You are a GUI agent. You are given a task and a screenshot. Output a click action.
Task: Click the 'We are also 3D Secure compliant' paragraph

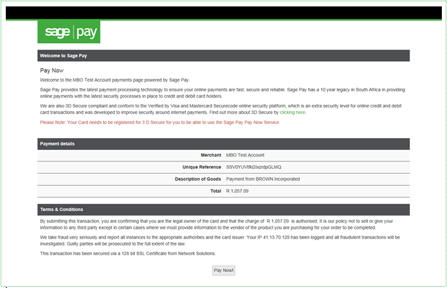[x=221, y=109]
